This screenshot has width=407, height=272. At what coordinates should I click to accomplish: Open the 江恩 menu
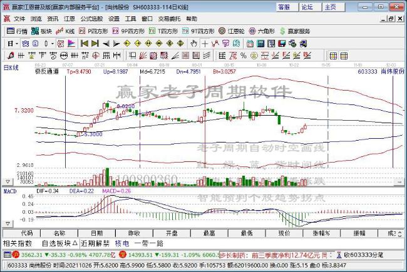(70, 19)
